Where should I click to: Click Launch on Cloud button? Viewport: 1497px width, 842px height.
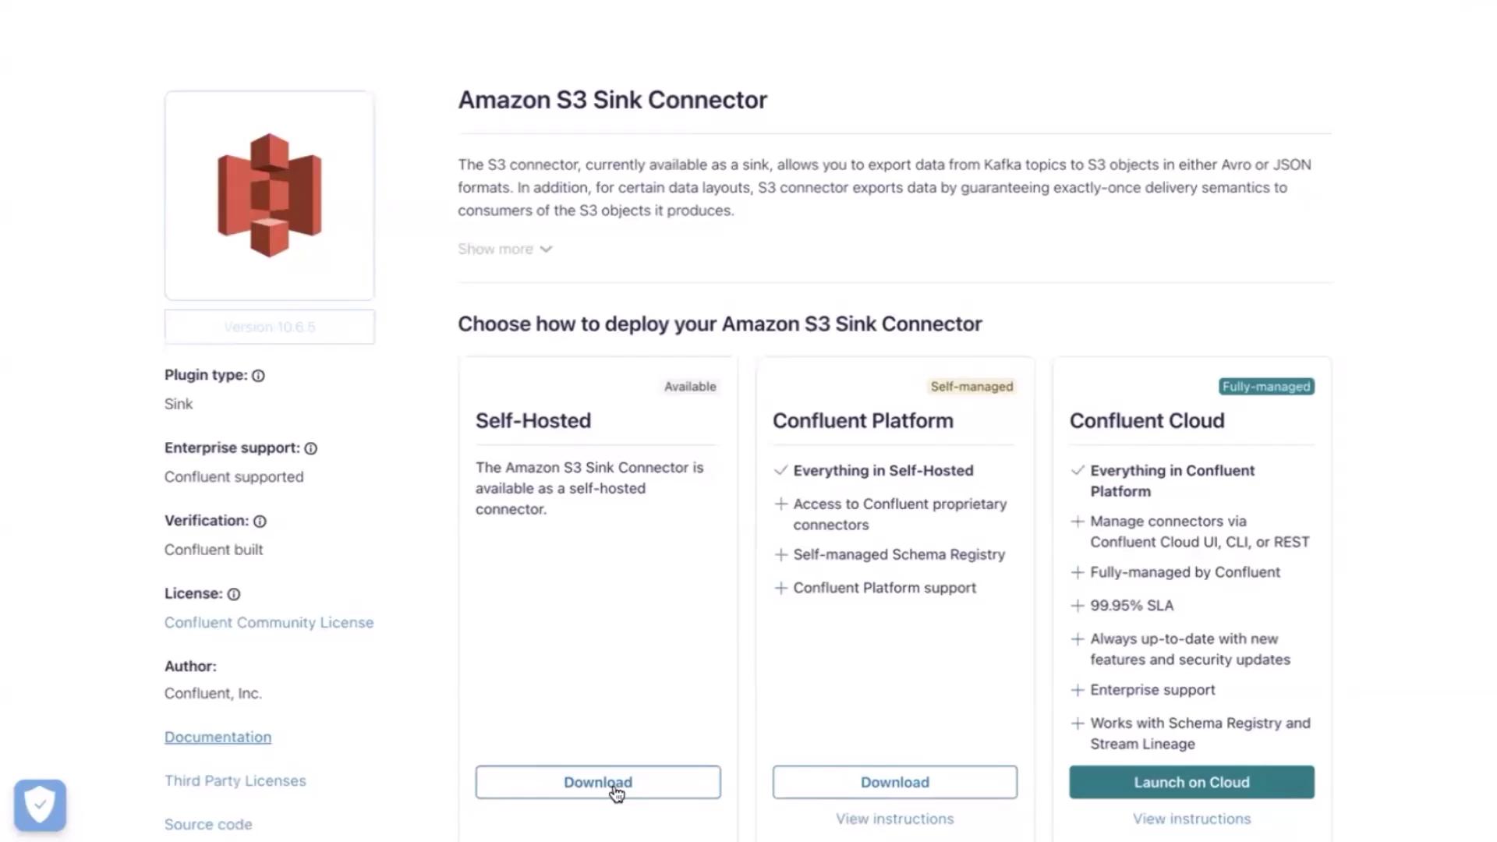[1191, 782]
